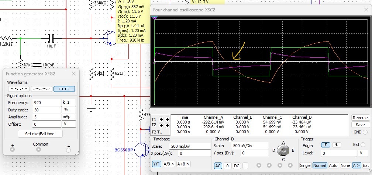This screenshot has width=372, height=175.
Task: Select Y/T display mode
Action: click(x=156, y=164)
